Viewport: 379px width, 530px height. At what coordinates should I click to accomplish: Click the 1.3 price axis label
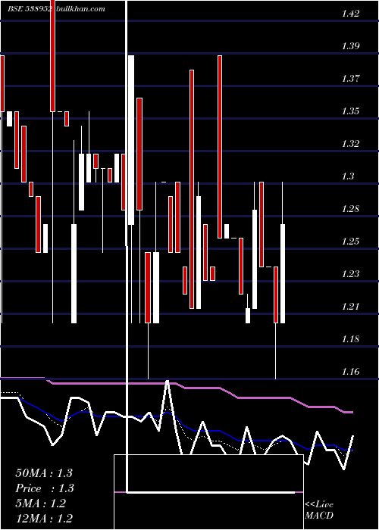pos(347,176)
